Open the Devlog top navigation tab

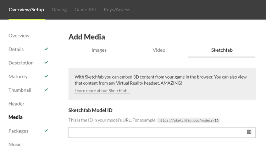click(59, 10)
